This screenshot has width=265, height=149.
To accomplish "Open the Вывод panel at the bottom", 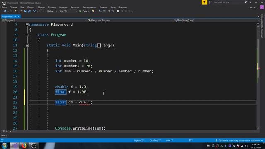I will pos(4,135).
